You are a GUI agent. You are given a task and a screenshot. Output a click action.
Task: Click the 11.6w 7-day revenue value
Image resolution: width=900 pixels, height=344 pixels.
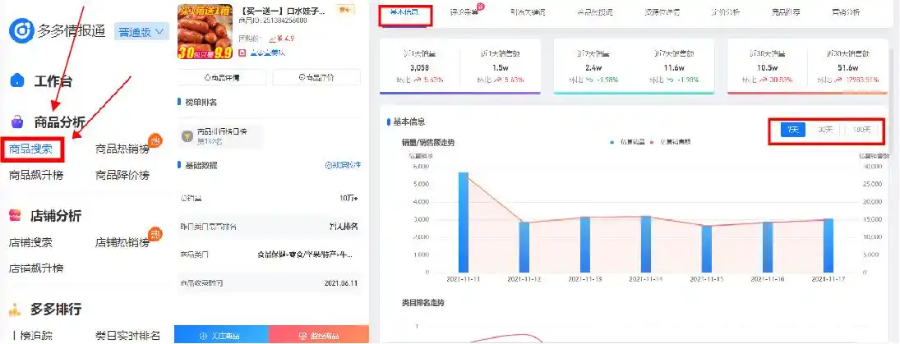(674, 67)
